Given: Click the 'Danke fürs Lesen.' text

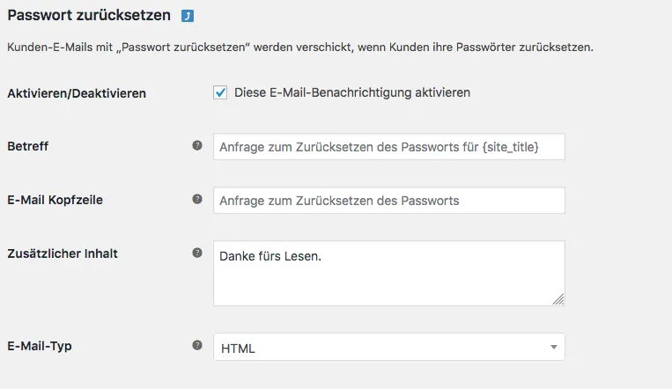Looking at the screenshot, I should click(270, 256).
